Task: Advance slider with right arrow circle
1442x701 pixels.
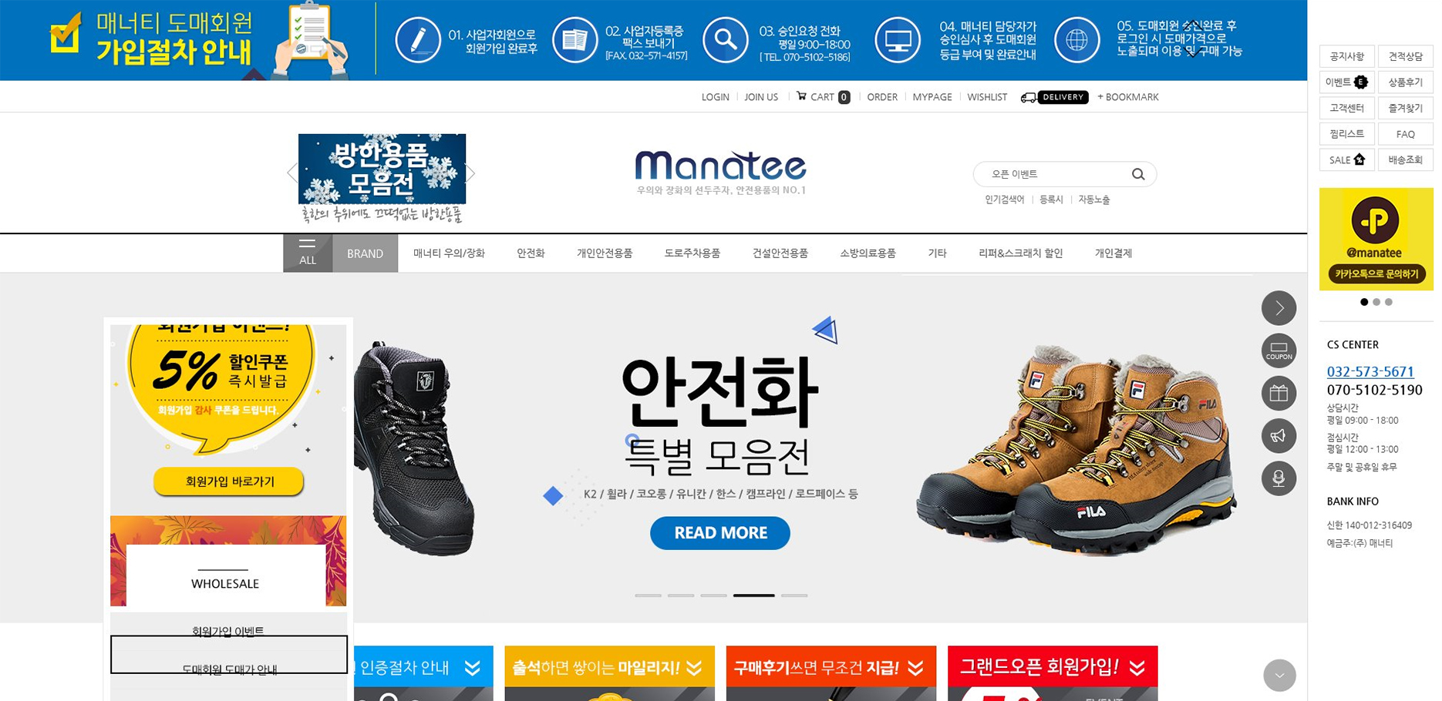Action: coord(1279,308)
